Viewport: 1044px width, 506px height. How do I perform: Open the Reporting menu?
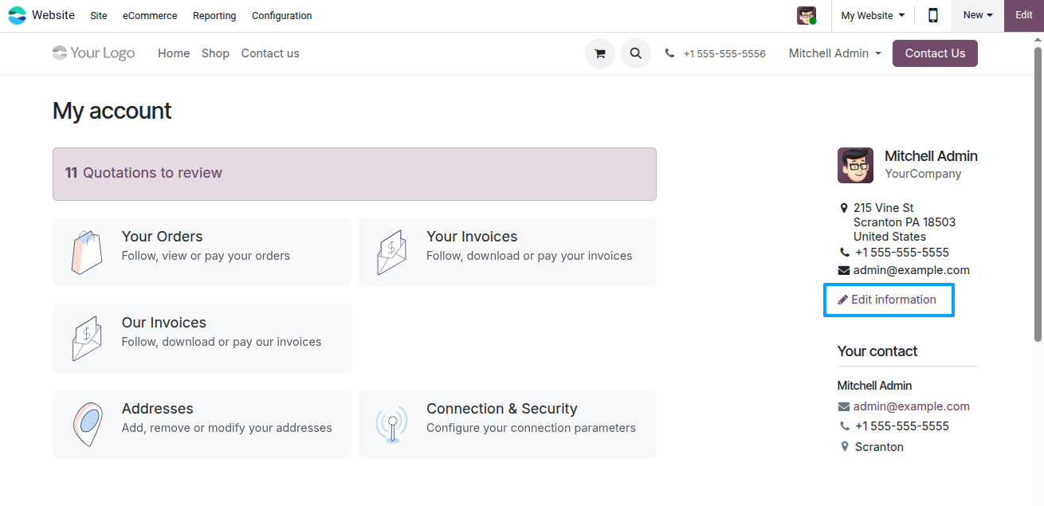(214, 16)
